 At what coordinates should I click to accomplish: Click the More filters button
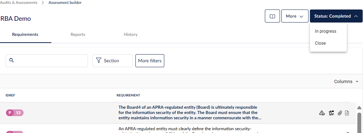pyautogui.click(x=150, y=61)
